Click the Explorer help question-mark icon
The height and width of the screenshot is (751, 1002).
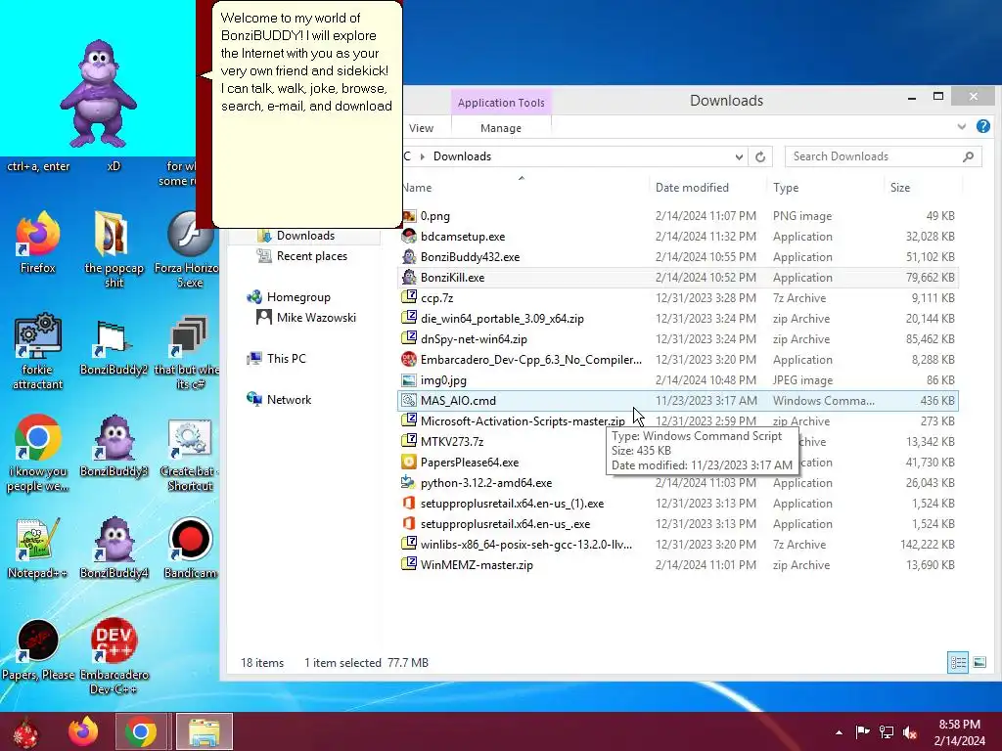point(982,126)
